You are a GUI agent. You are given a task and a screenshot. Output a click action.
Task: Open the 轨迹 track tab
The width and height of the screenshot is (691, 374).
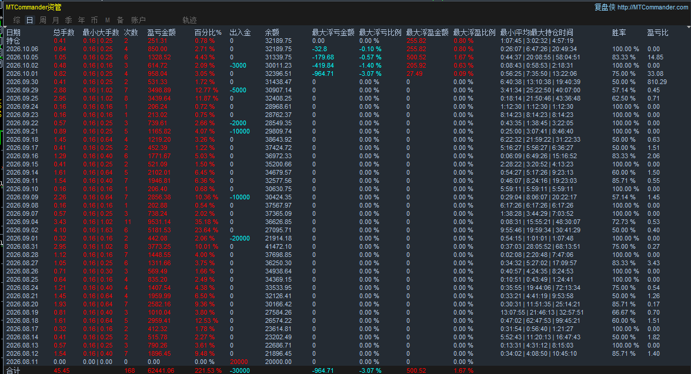click(x=189, y=20)
